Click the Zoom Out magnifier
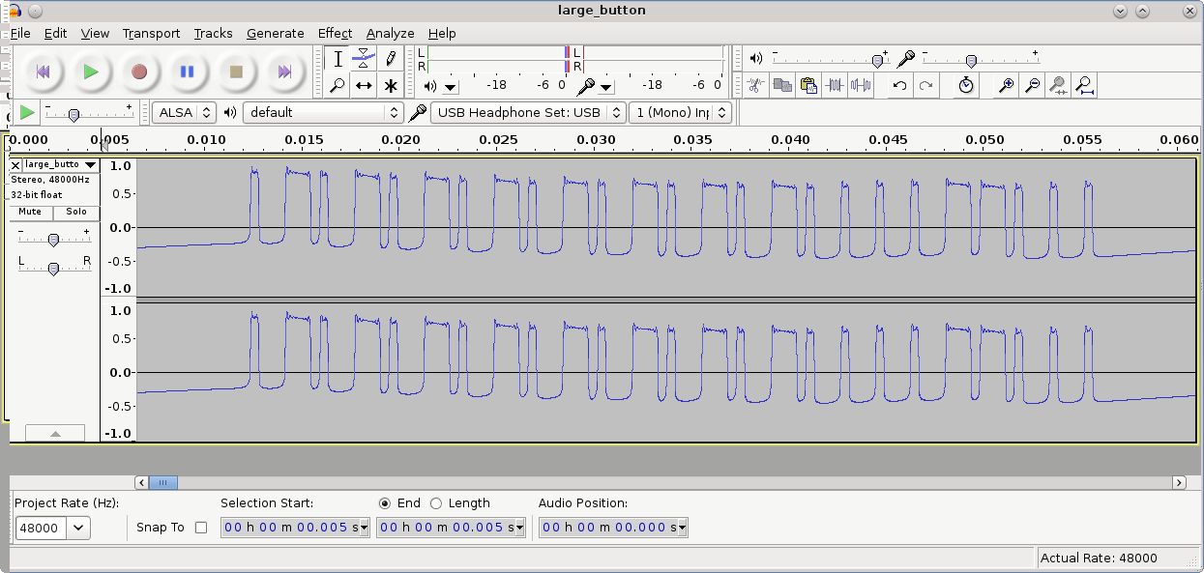The height and width of the screenshot is (573, 1204). 1032,85
